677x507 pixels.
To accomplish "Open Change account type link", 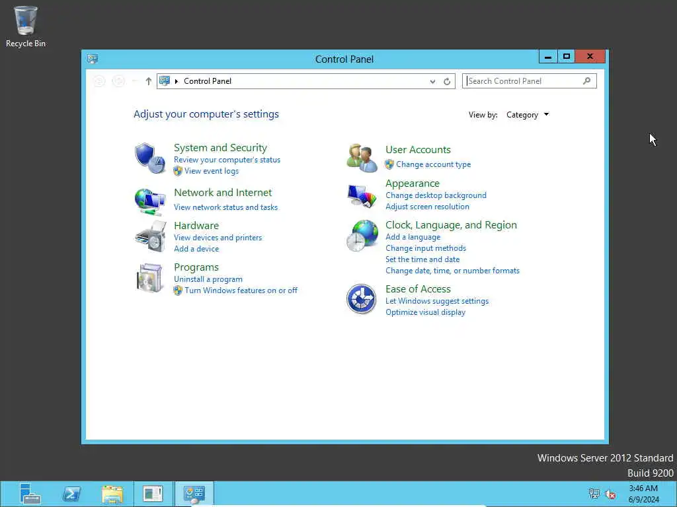I will pos(434,164).
